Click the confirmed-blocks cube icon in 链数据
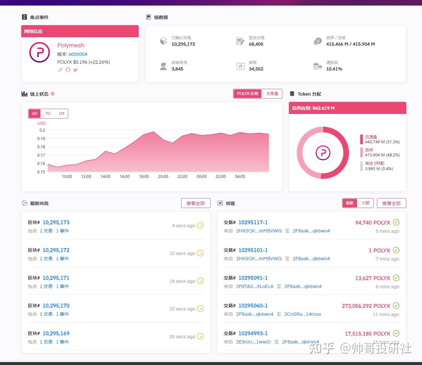This screenshot has height=365, width=422. 164,41
